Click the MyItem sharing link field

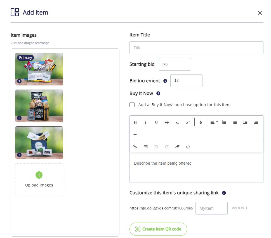tap(211, 208)
